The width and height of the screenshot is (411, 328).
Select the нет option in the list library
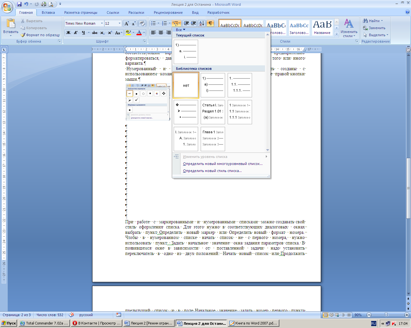click(x=186, y=85)
